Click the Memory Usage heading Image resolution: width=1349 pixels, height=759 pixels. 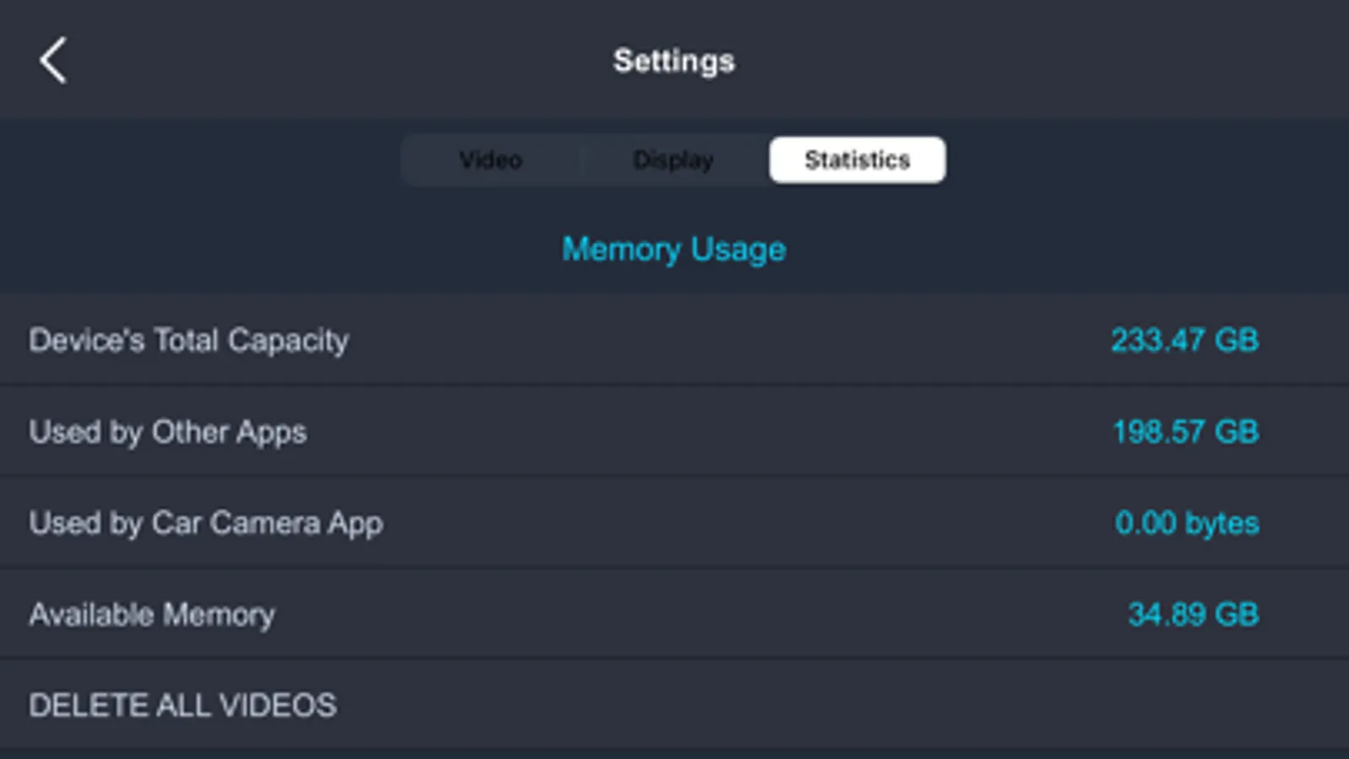click(673, 250)
